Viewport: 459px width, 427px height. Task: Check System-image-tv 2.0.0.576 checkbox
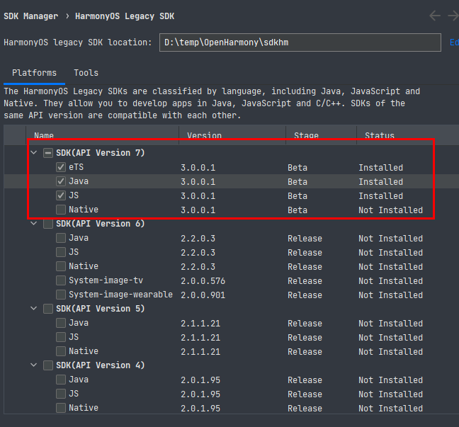[61, 280]
